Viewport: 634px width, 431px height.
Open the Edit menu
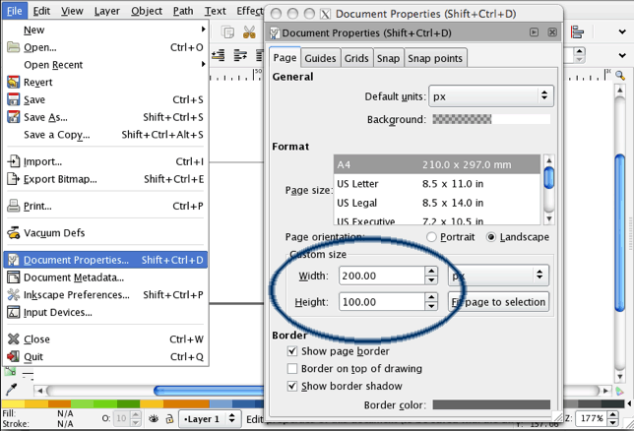coord(41,11)
